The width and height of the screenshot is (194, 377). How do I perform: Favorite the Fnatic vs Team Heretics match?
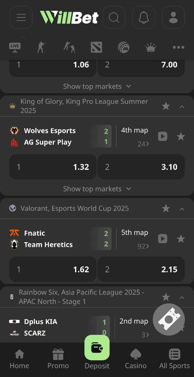pos(181,239)
